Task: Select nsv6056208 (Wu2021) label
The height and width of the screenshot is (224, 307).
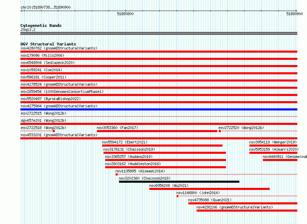Action: click(169, 185)
